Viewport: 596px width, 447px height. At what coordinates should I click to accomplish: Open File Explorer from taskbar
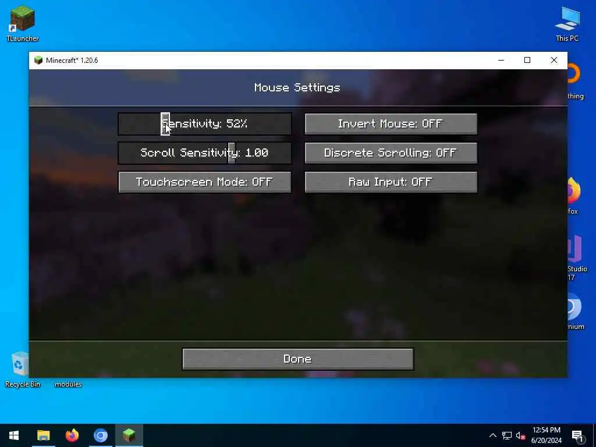click(x=43, y=435)
